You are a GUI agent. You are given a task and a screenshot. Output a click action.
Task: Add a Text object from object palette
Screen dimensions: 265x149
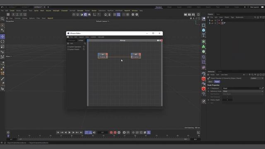click(203, 35)
